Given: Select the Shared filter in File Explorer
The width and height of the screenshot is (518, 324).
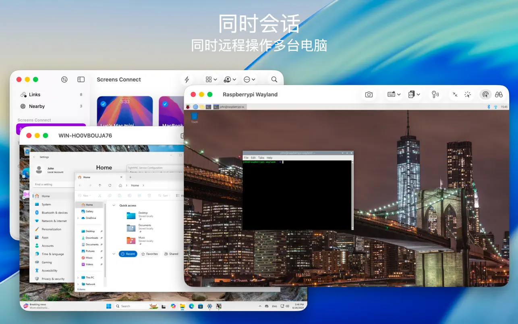Looking at the screenshot, I should (171, 254).
